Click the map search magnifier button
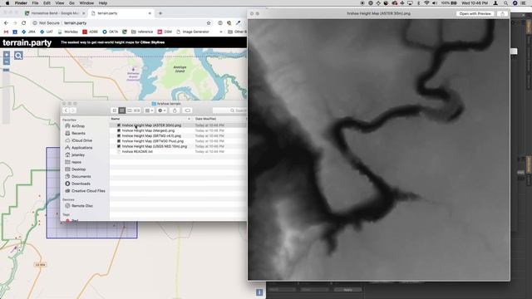The height and width of the screenshot is (299, 532). coord(18,56)
